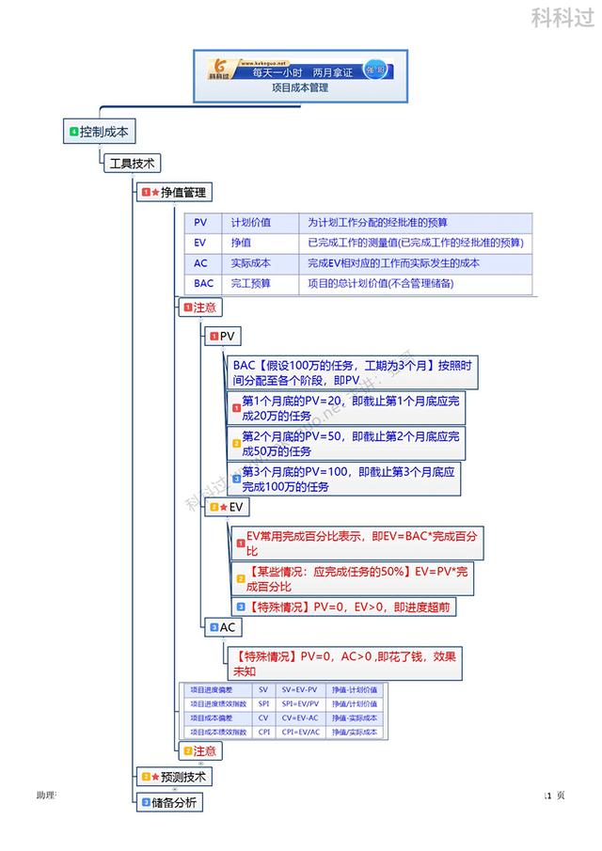This screenshot has width=602, height=851.
Task: Click '挣值-计划价值' cell in formula table
Action: pos(355,690)
